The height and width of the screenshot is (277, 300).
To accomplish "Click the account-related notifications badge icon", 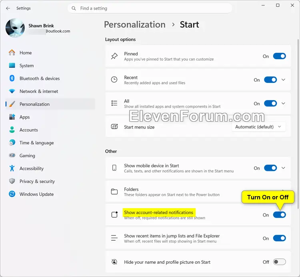I will pos(114,215).
